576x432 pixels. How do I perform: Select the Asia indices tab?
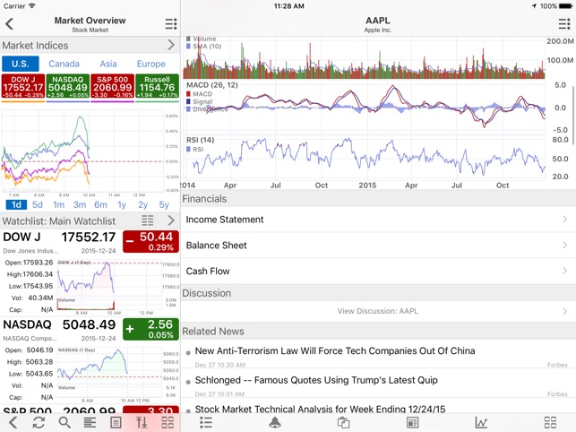click(108, 64)
